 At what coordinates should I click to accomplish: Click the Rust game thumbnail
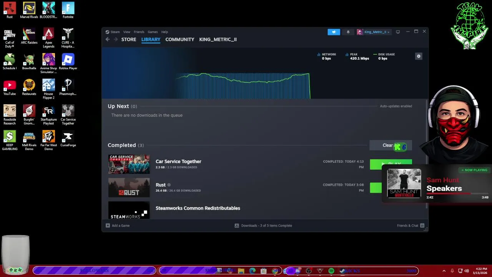pos(129,188)
